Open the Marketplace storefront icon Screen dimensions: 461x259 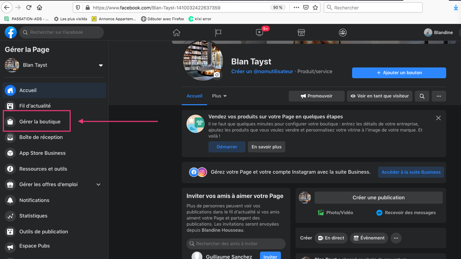pos(301,32)
